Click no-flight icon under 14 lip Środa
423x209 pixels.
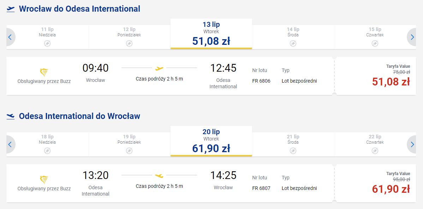tap(293, 43)
